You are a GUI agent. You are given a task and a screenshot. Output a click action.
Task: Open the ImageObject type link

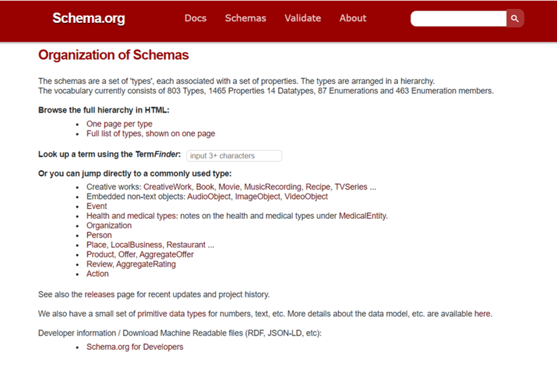[257, 197]
